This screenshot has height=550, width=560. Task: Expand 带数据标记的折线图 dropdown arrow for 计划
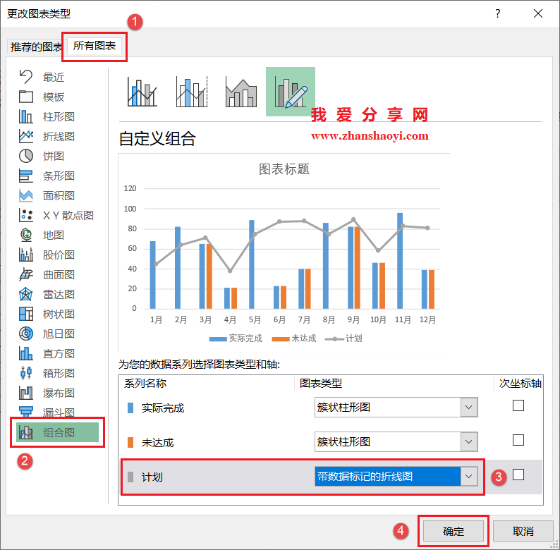coord(469,477)
